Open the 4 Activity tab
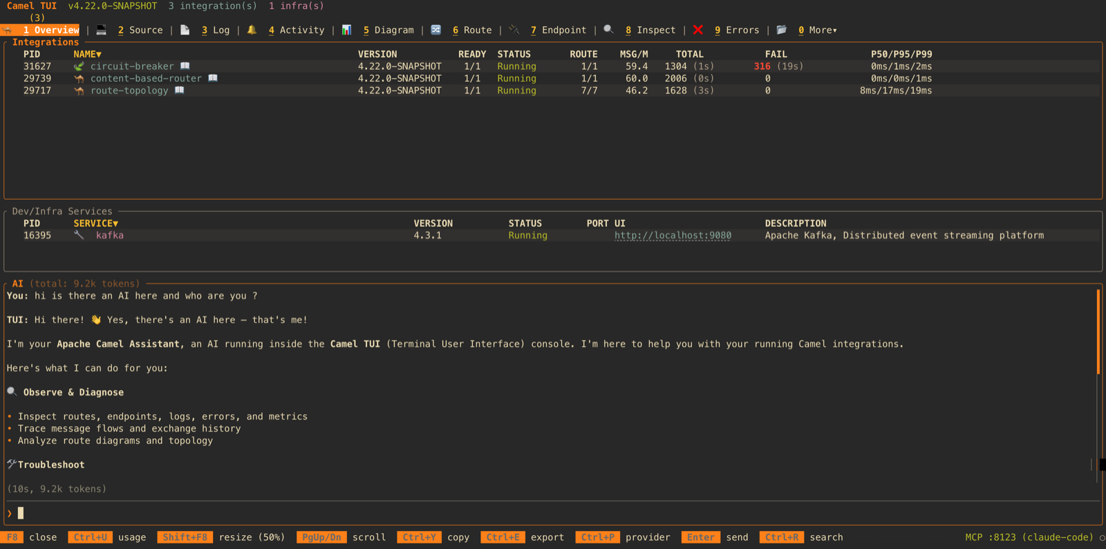 297,30
